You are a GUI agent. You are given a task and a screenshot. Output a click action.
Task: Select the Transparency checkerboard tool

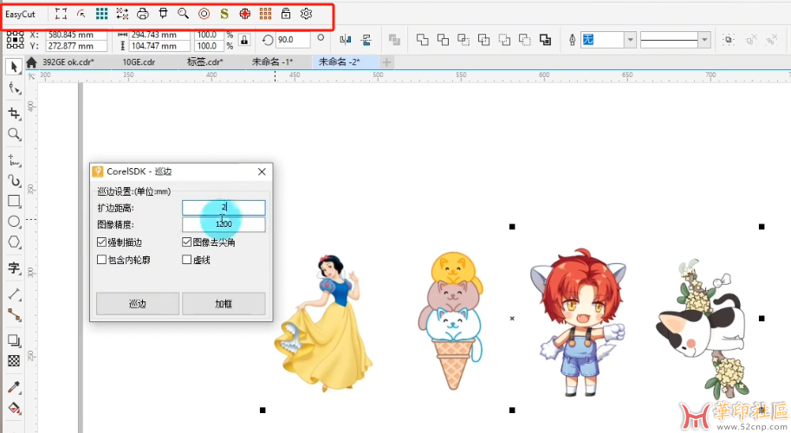click(14, 361)
